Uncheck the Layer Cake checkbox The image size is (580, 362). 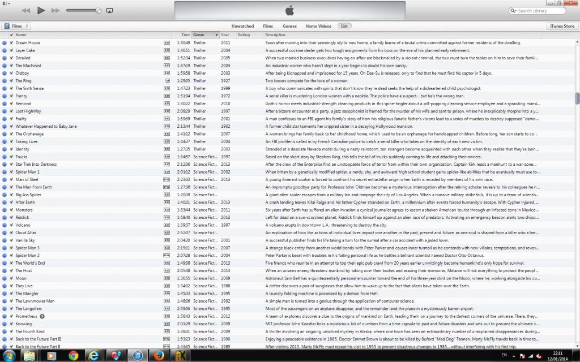[11, 50]
